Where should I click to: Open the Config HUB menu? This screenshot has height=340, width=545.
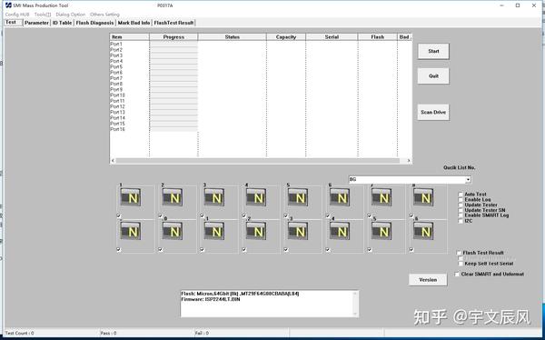[x=17, y=15]
